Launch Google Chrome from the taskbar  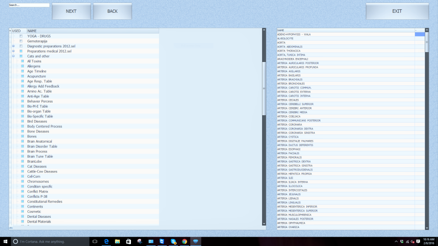(184, 241)
